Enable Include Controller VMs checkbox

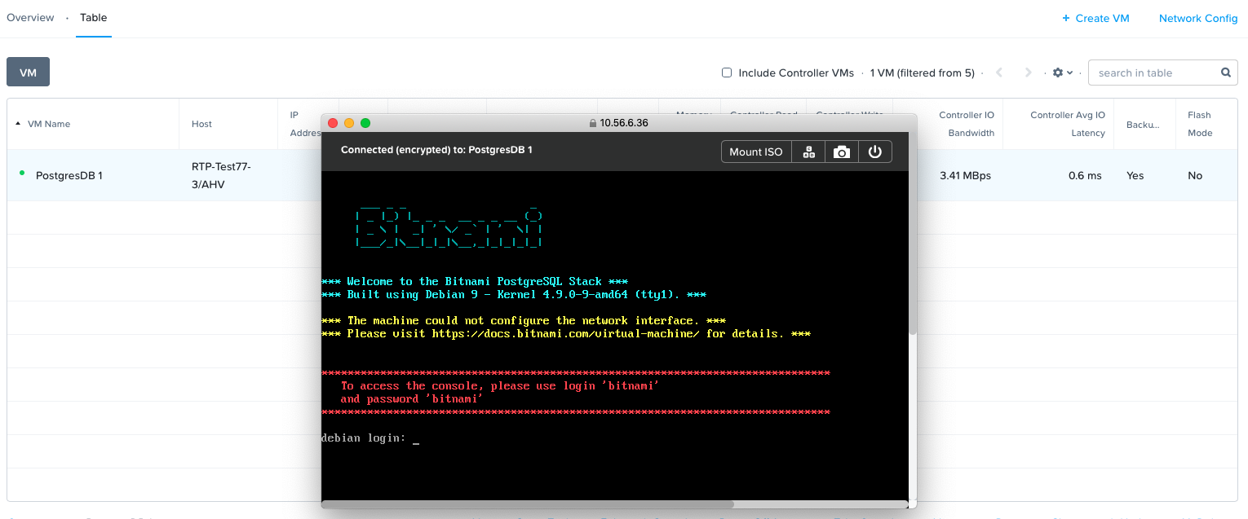coord(727,73)
